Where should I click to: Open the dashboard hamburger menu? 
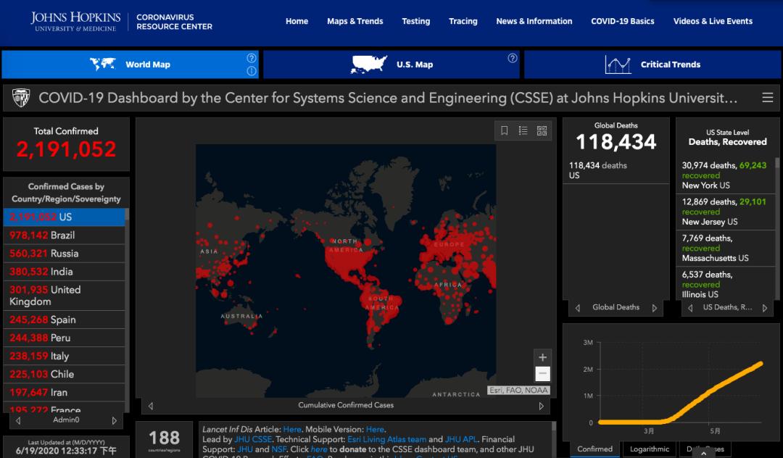[767, 98]
